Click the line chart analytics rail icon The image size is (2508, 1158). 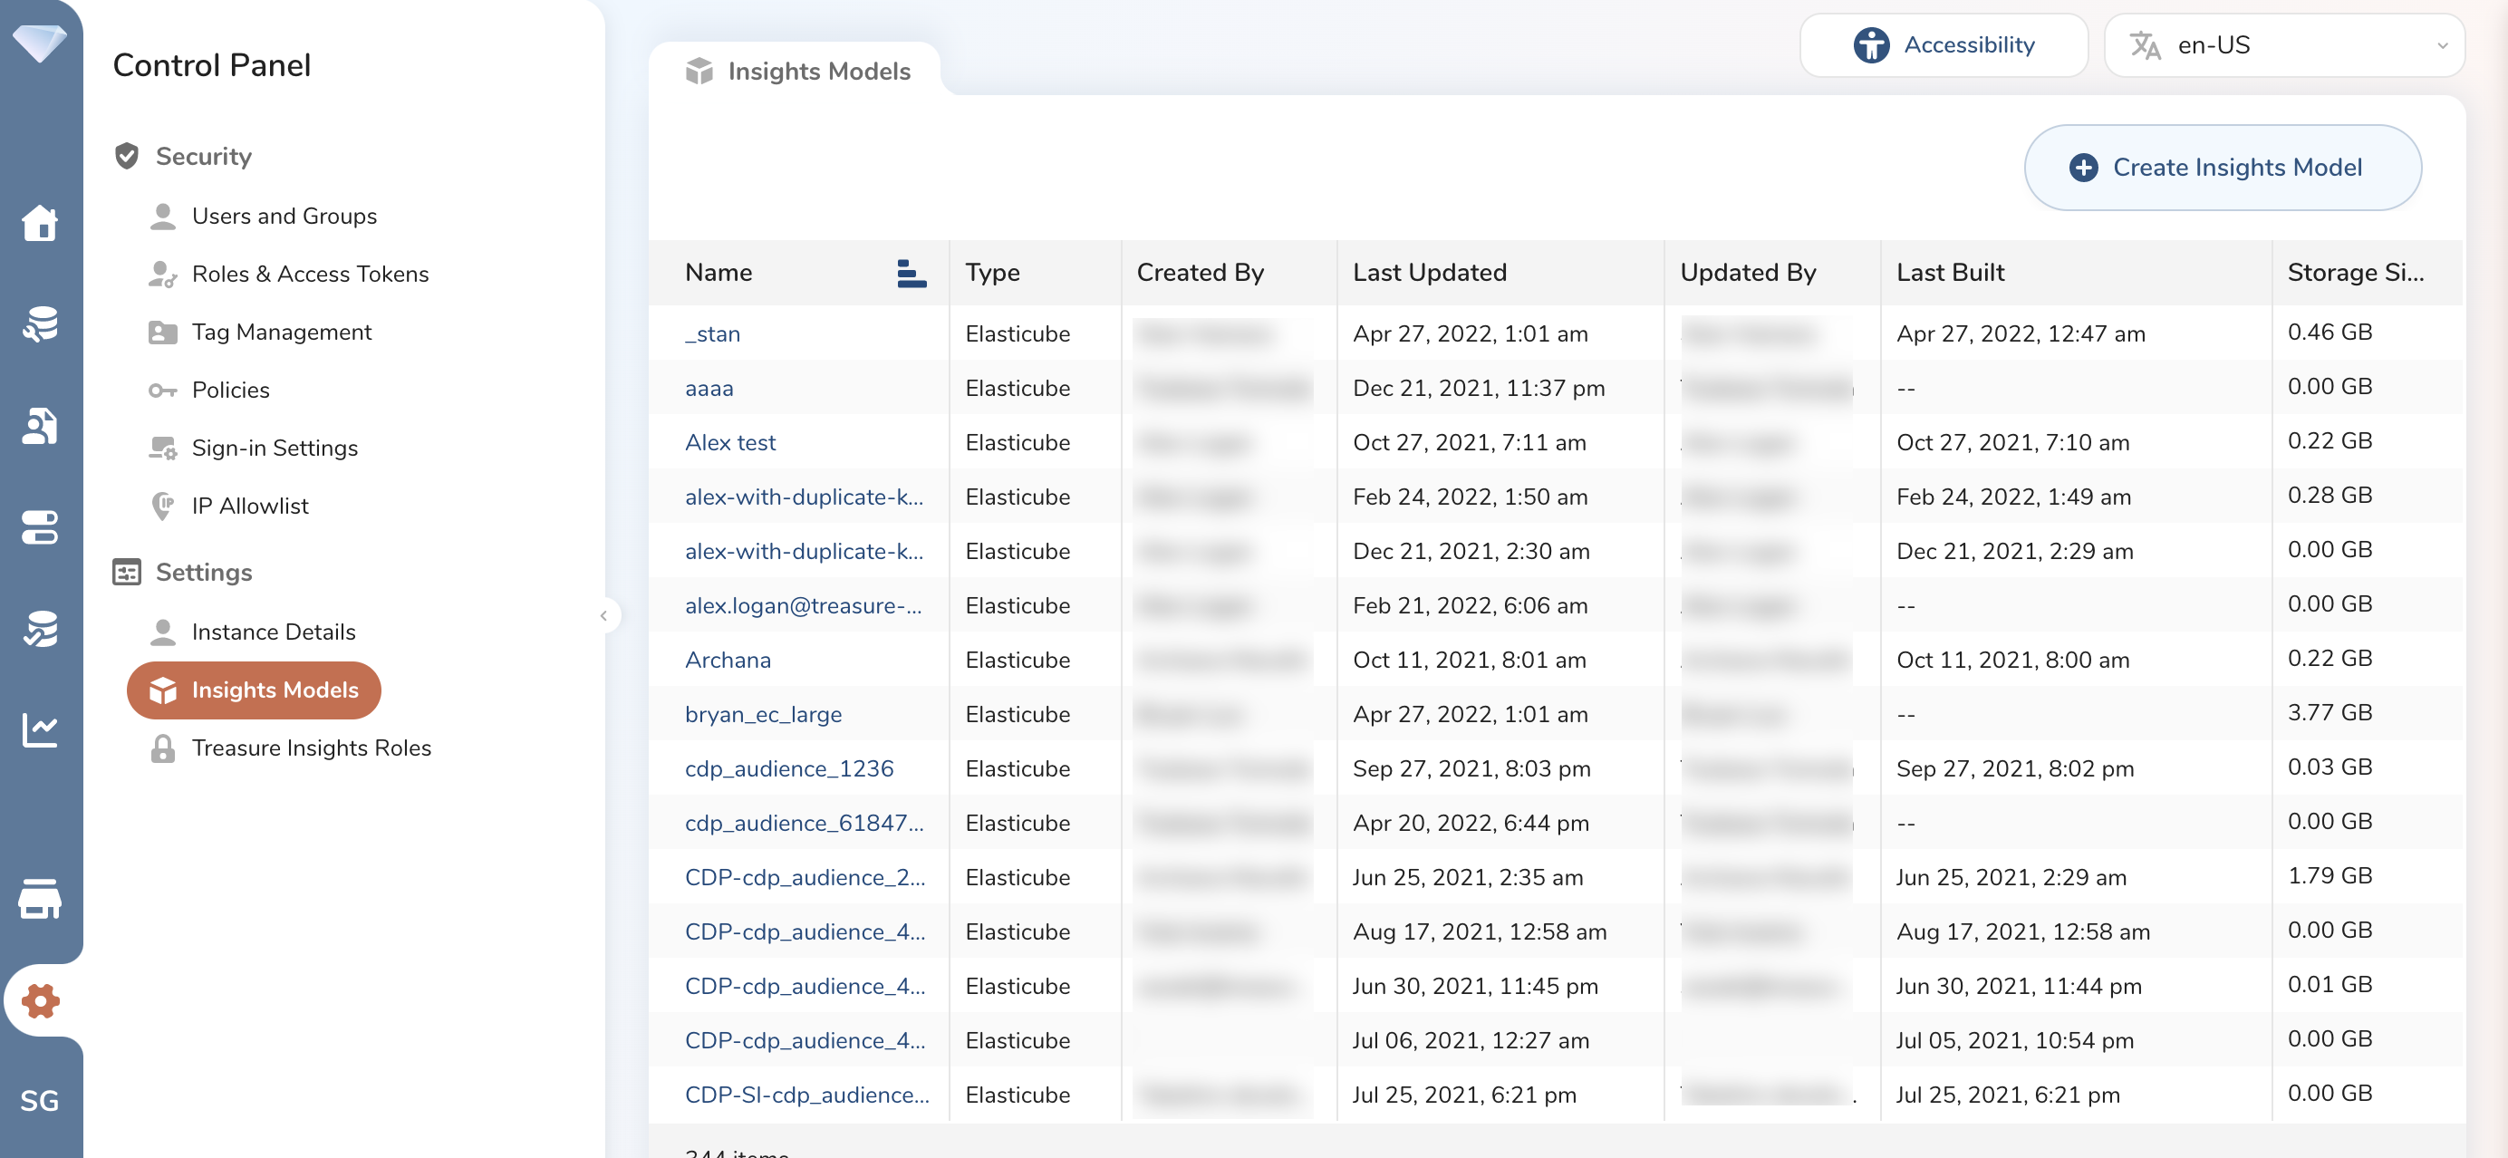coord(40,729)
